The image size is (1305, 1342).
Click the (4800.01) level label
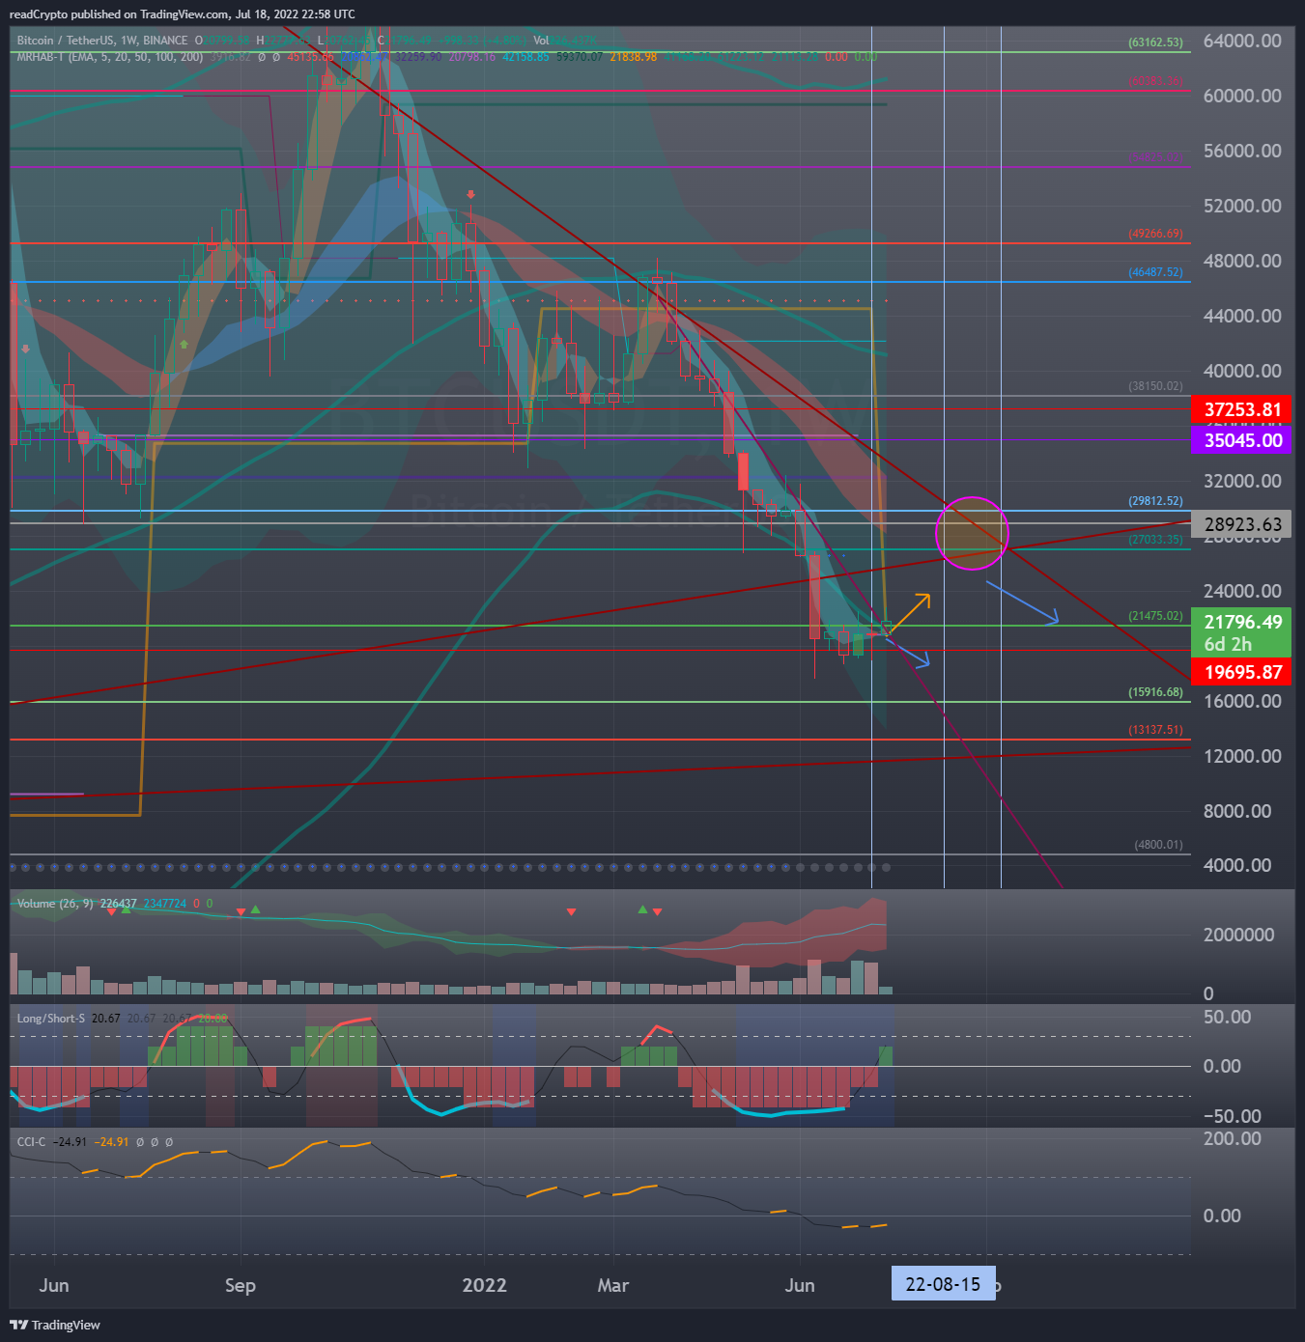[1158, 845]
